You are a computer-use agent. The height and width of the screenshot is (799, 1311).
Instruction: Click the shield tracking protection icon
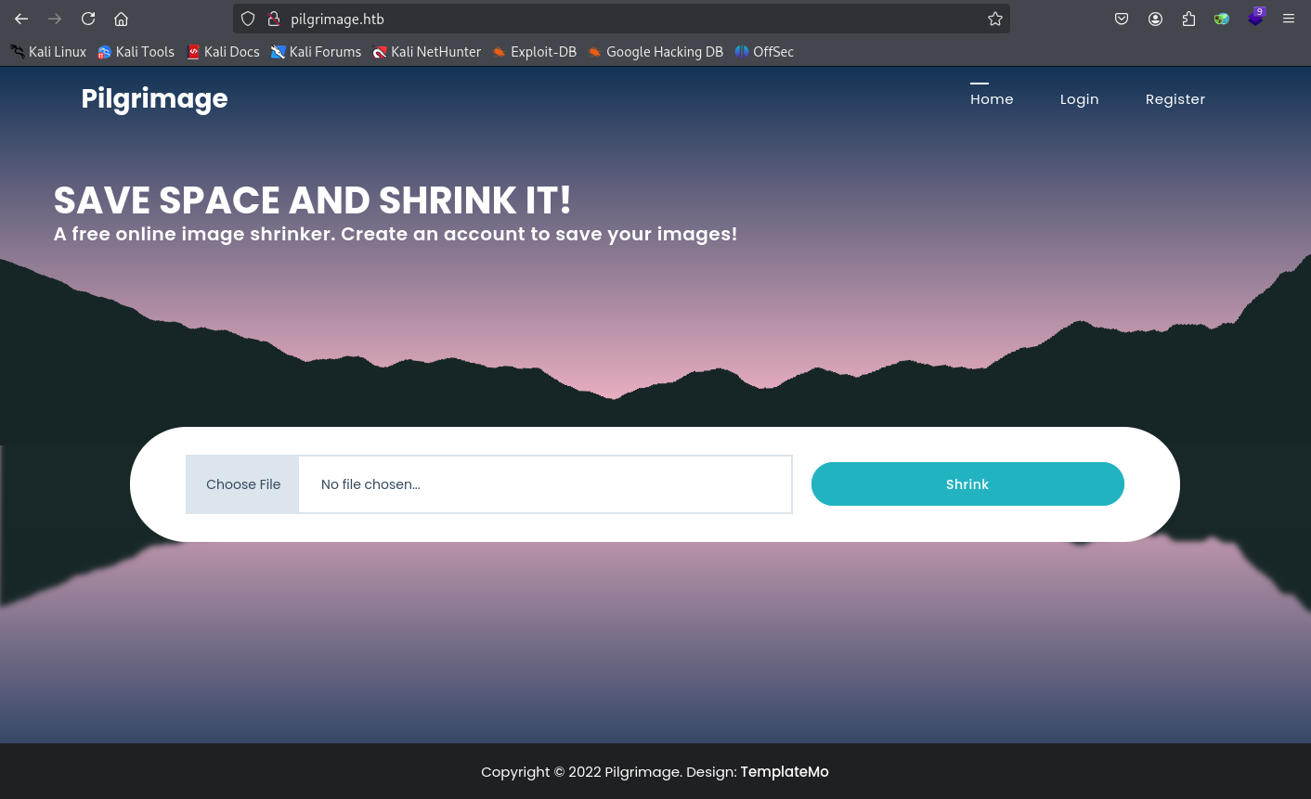click(248, 19)
